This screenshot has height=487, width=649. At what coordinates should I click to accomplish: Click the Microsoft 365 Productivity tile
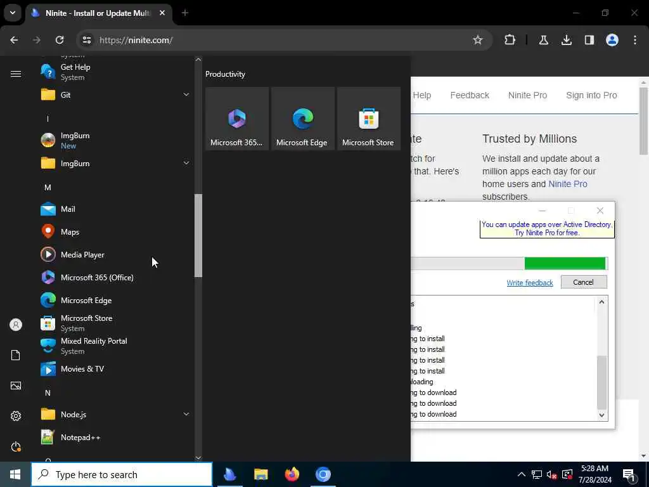(x=237, y=119)
